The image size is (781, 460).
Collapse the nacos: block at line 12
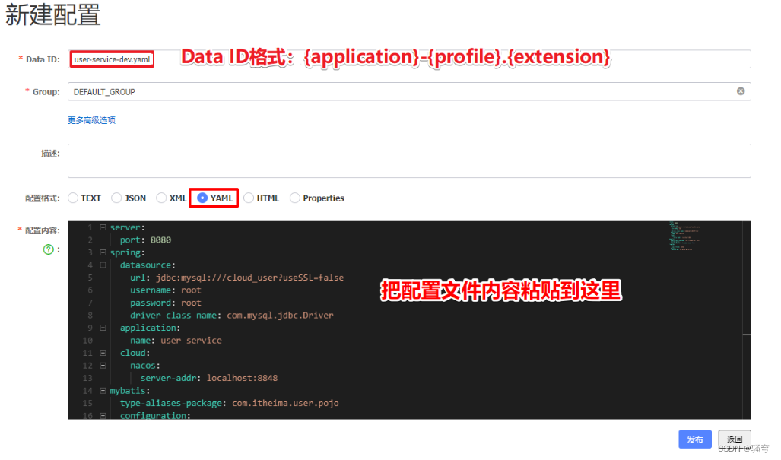pyautogui.click(x=103, y=366)
